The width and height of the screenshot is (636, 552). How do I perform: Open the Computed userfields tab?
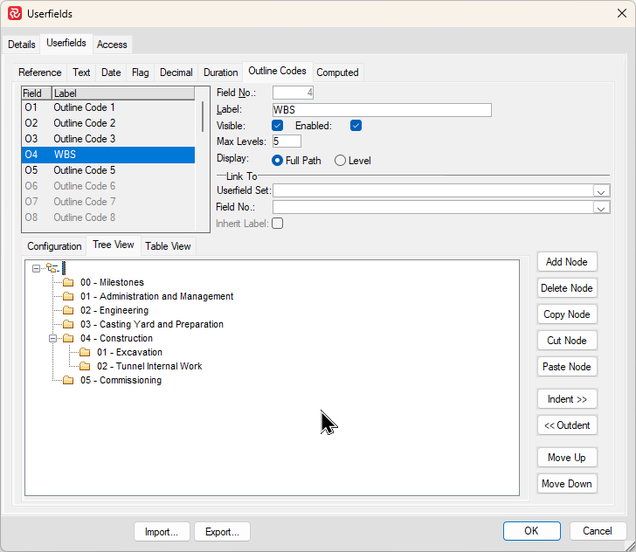337,72
